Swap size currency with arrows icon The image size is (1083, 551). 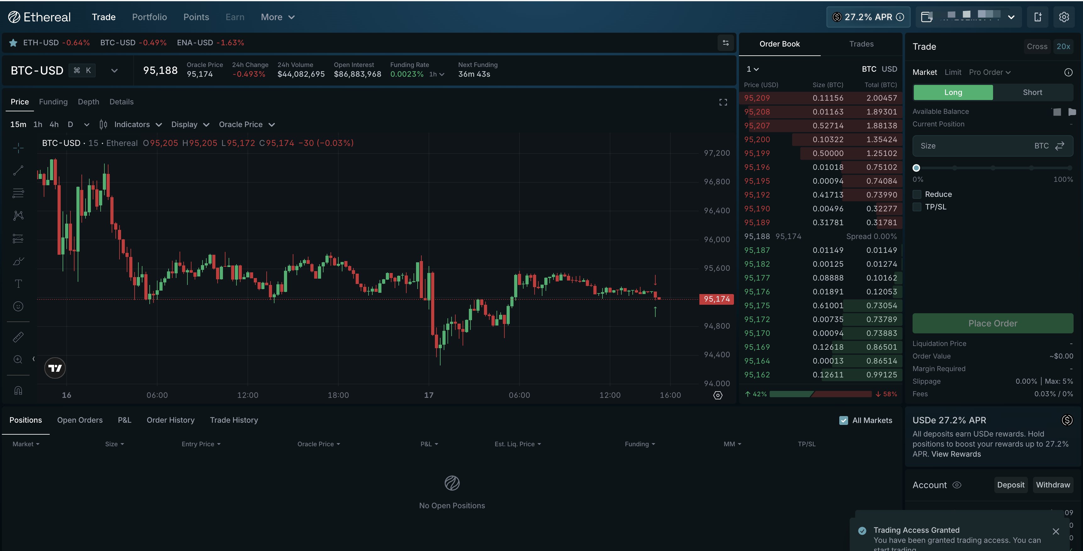1060,146
